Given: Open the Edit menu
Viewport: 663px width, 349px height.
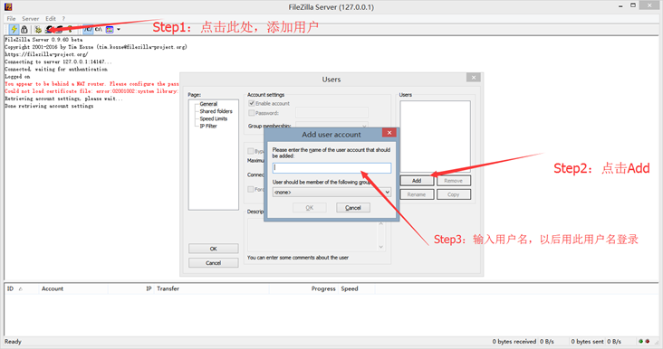Looking at the screenshot, I should coord(51,19).
